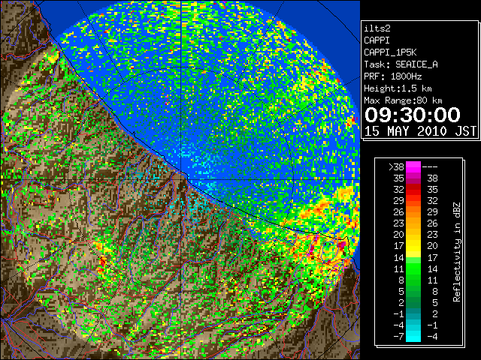Click the 'ilts2' site label
Screen dimensions: 481x360
(x=377, y=28)
